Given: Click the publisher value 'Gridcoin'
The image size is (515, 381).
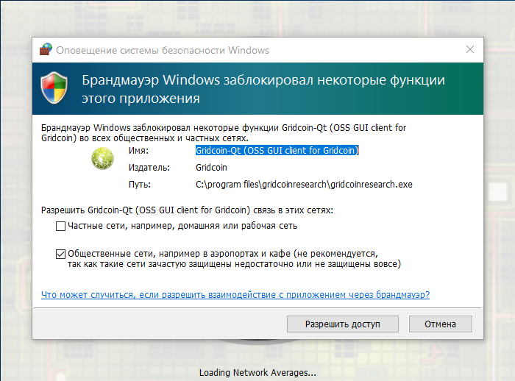Looking at the screenshot, I should (210, 168).
